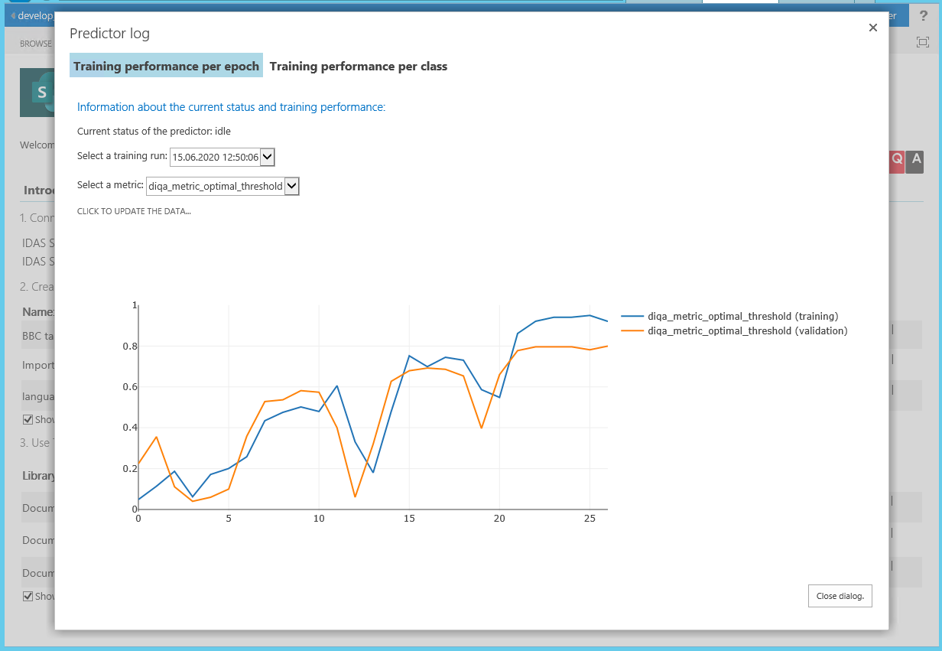Image resolution: width=942 pixels, height=651 pixels.
Task: Expand the metric selection dropdown
Action: [x=291, y=186]
